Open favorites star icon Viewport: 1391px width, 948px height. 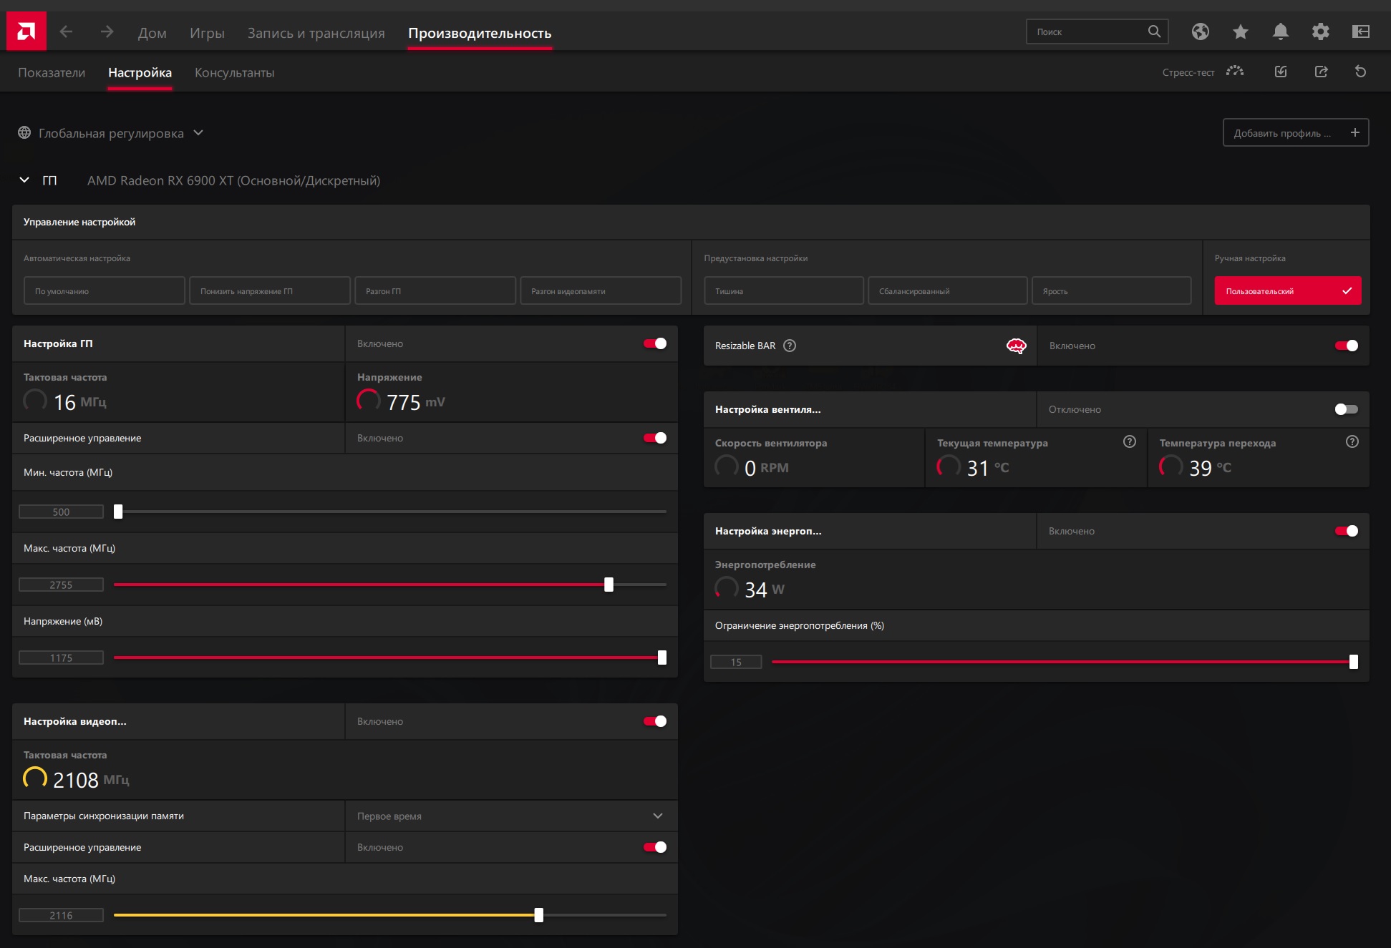point(1241,31)
